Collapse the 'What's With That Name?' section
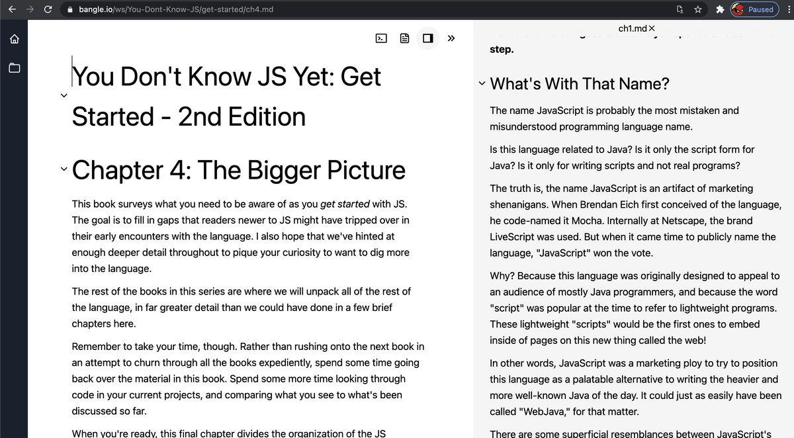This screenshot has width=794, height=438. pos(482,84)
